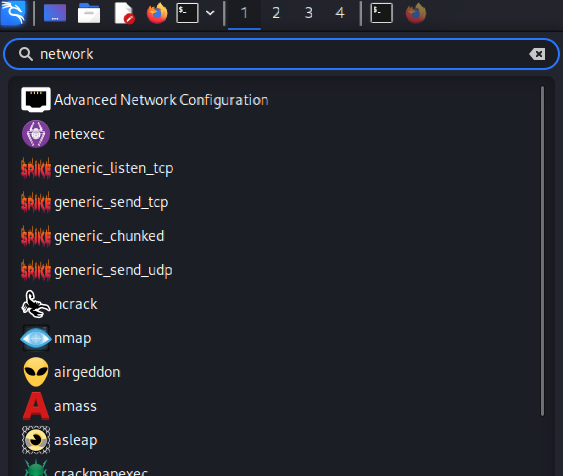Clear the search with the x button
563x476 pixels.
[538, 54]
